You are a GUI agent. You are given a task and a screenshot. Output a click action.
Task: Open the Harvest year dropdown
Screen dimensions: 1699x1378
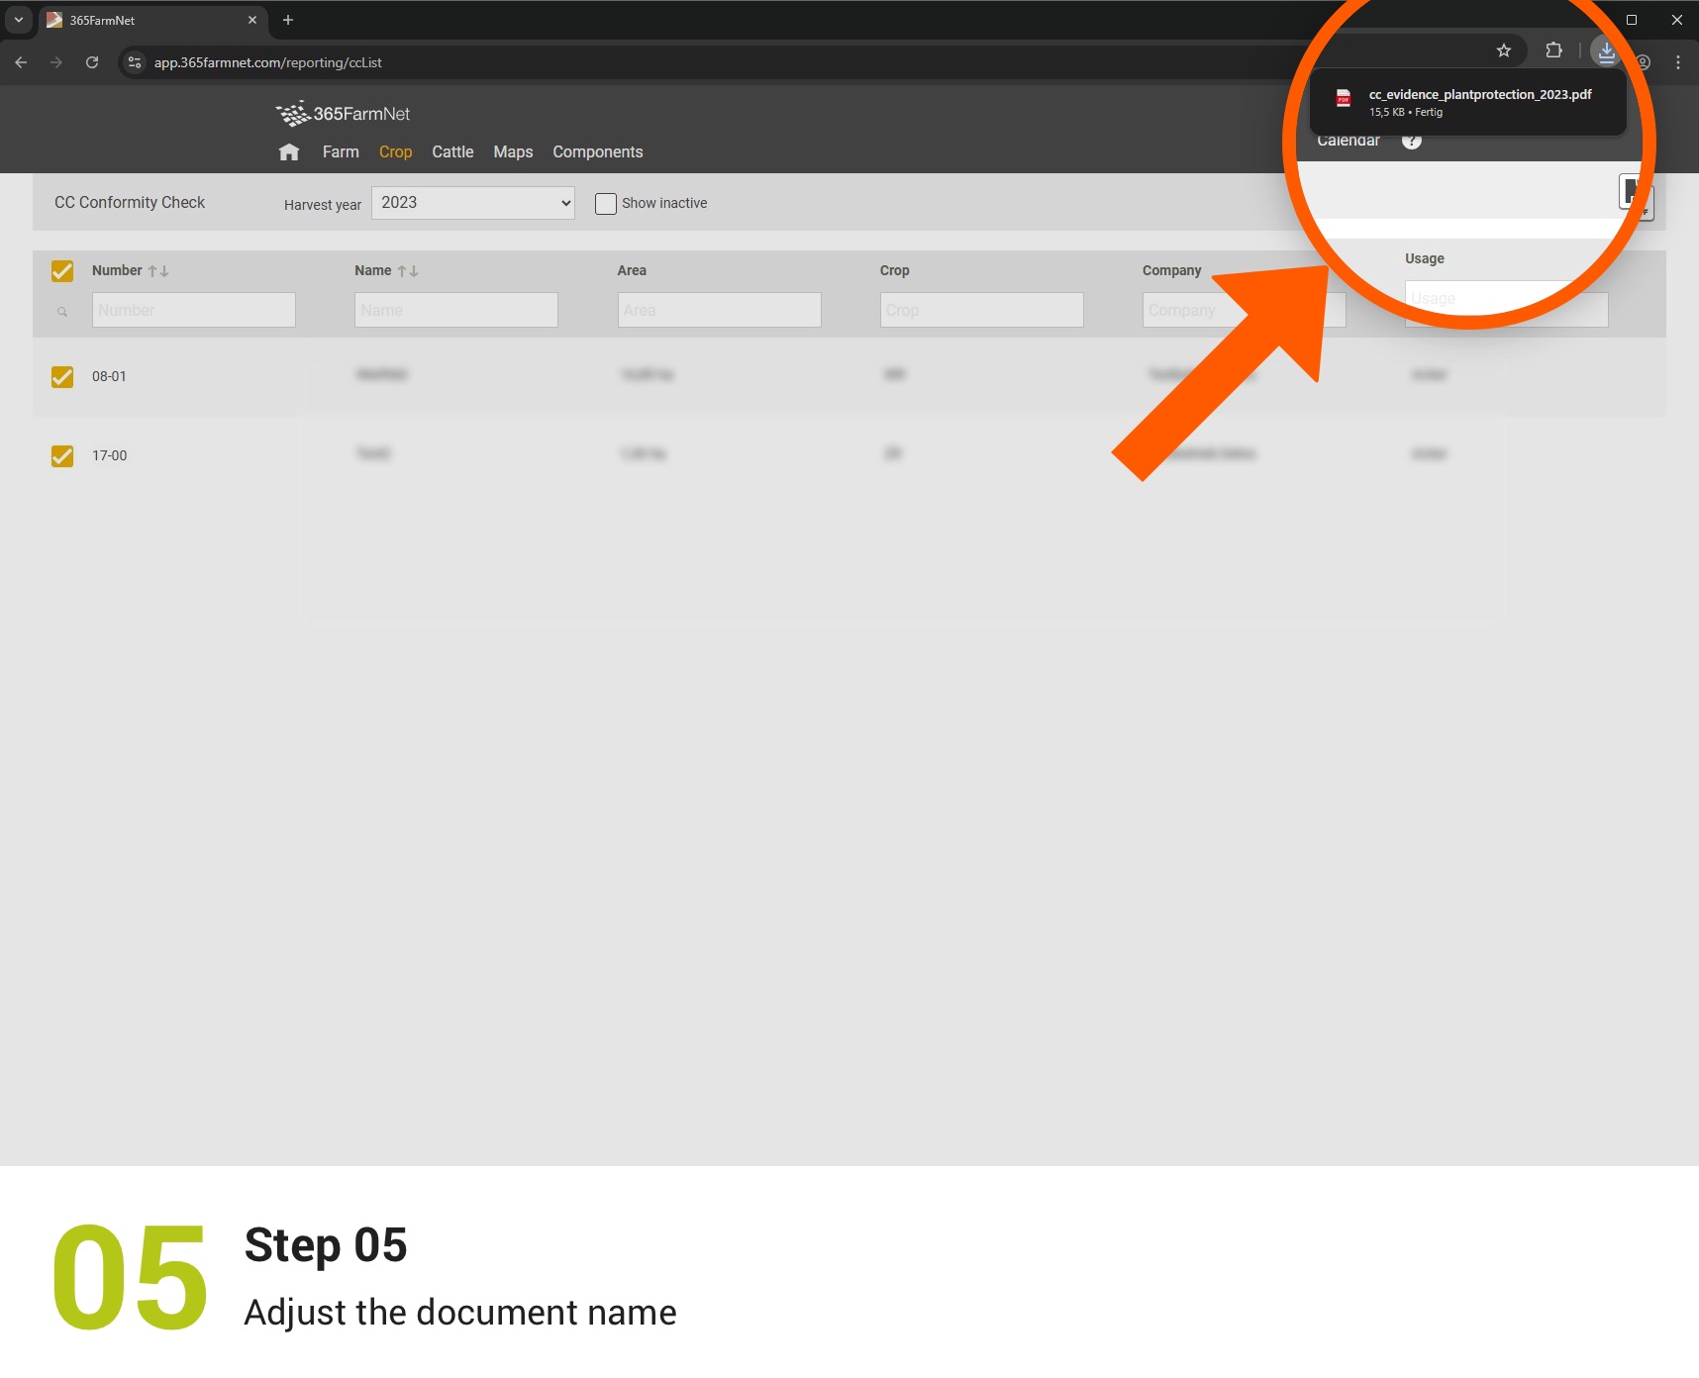(472, 203)
